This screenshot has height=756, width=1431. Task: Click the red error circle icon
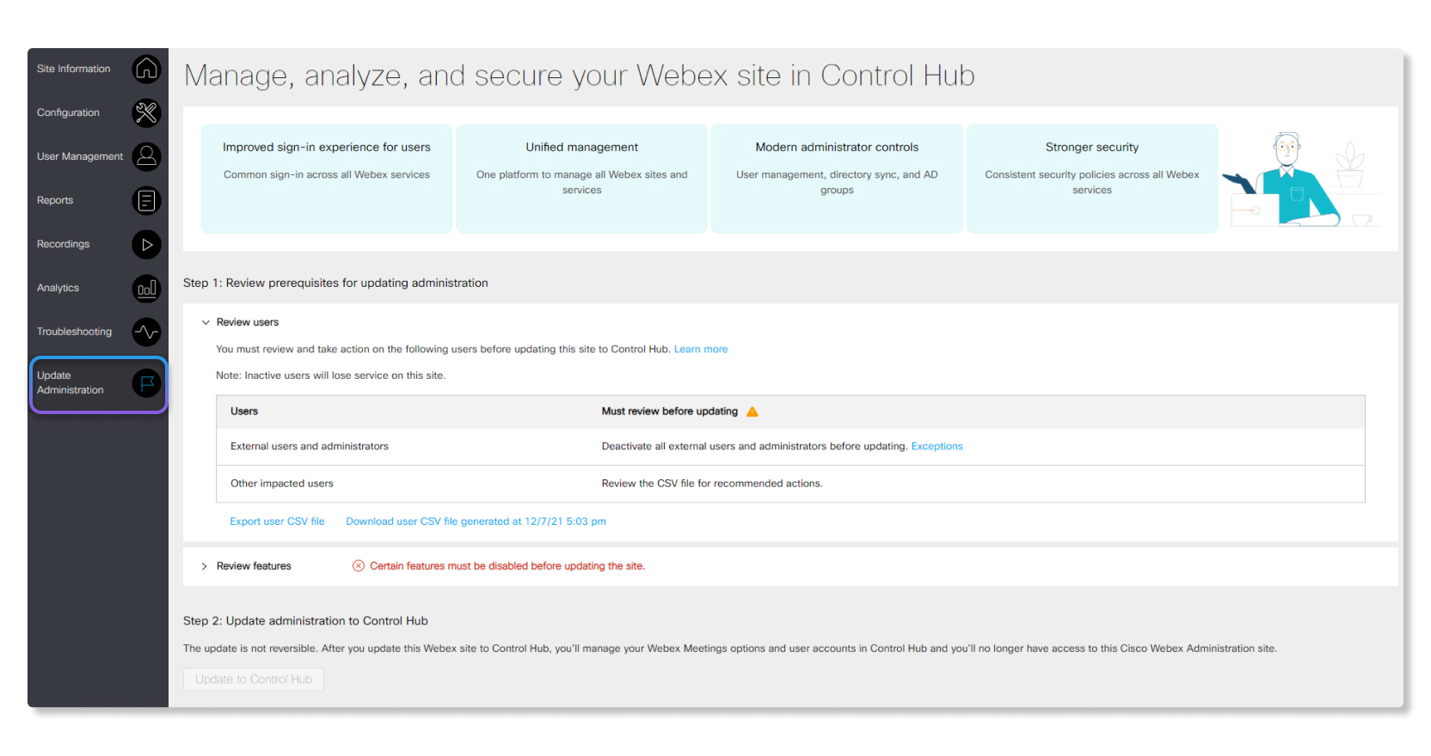359,566
